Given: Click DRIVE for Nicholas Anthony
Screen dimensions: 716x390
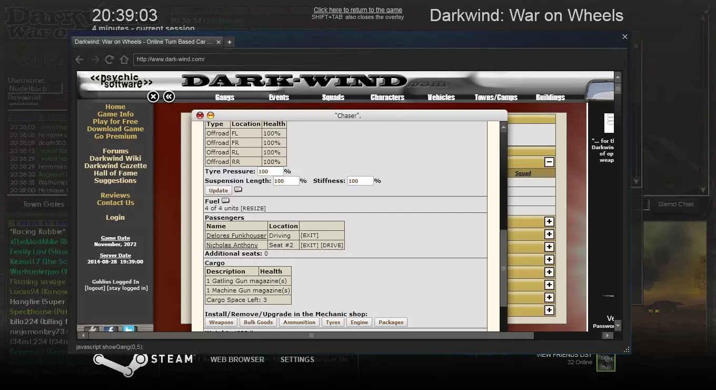Looking at the screenshot, I should (x=332, y=245).
